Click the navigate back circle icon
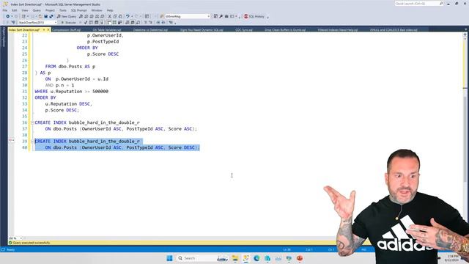 tap(7, 16)
